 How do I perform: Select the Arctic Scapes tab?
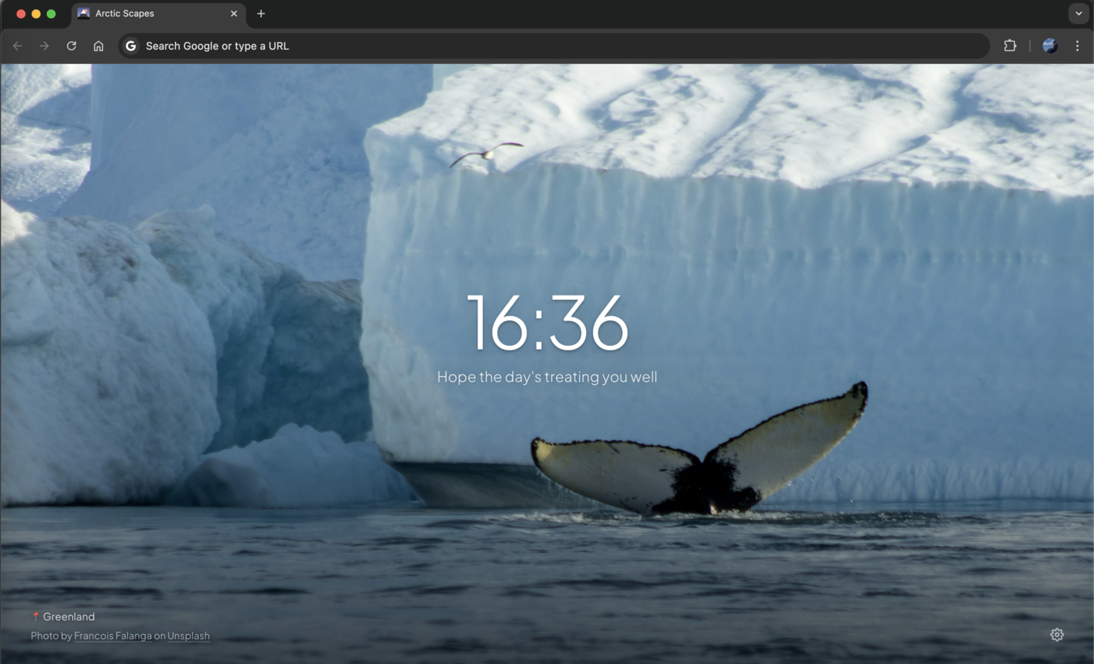[150, 14]
